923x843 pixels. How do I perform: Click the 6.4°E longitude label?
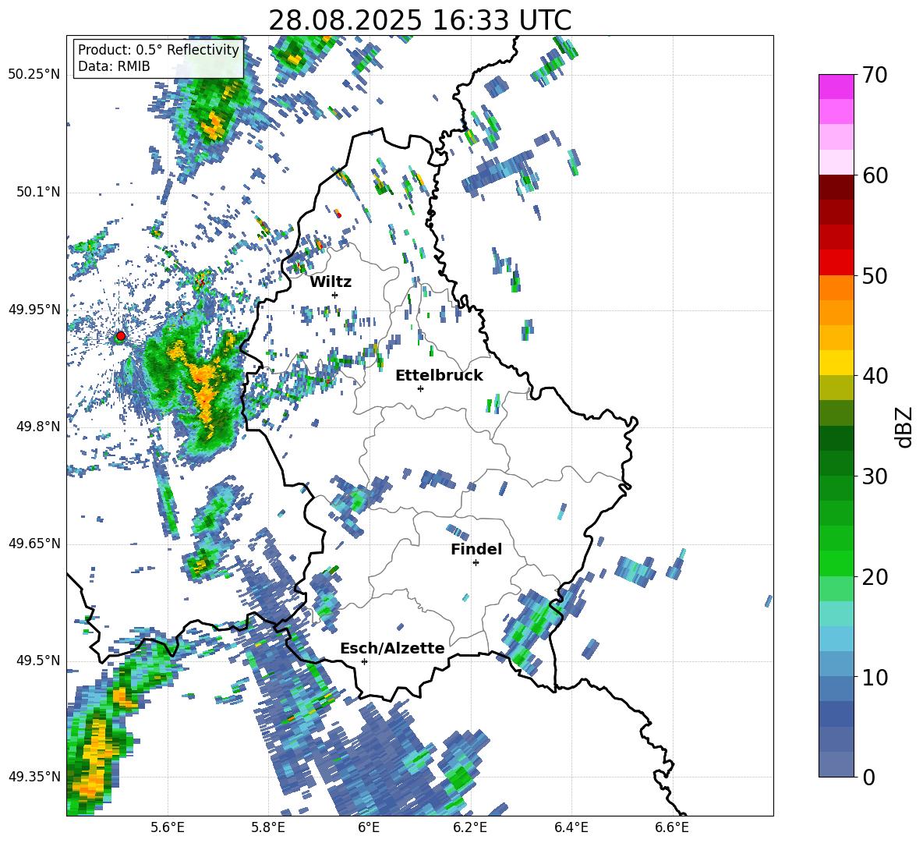[571, 827]
